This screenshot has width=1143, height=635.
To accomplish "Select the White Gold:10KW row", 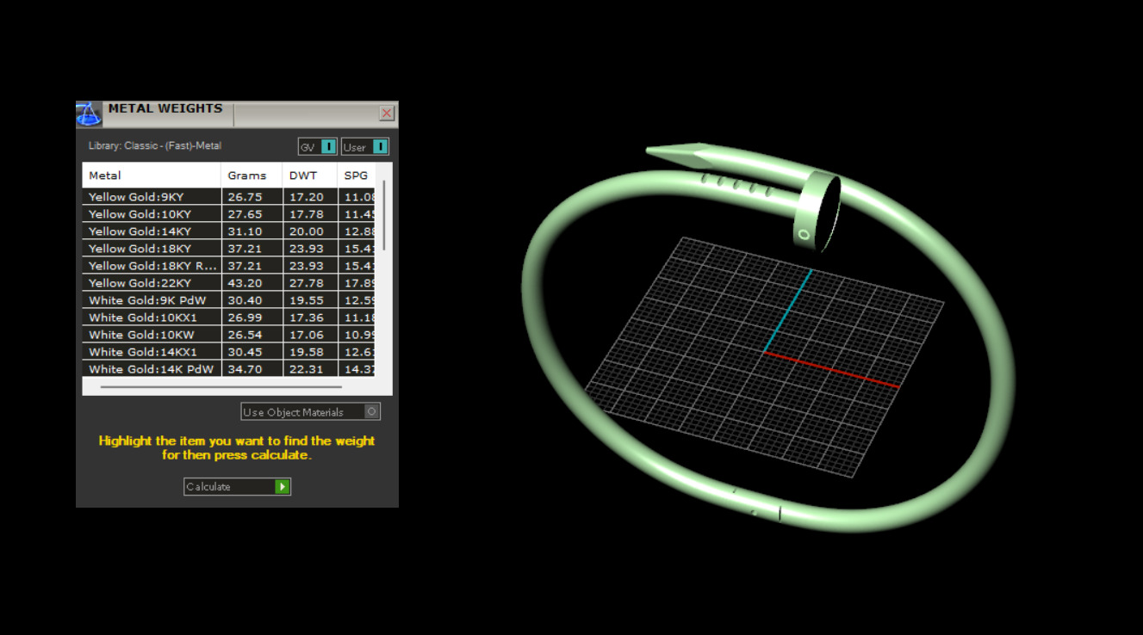I will (228, 335).
